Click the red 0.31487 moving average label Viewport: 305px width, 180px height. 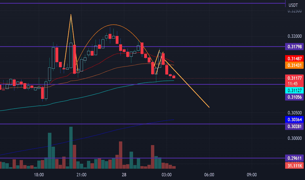click(294, 59)
